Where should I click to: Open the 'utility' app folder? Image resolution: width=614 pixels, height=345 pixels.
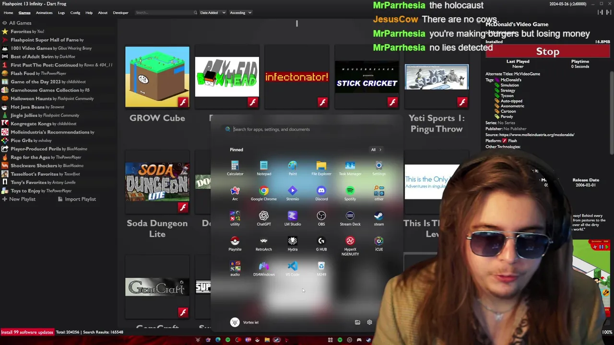(235, 218)
